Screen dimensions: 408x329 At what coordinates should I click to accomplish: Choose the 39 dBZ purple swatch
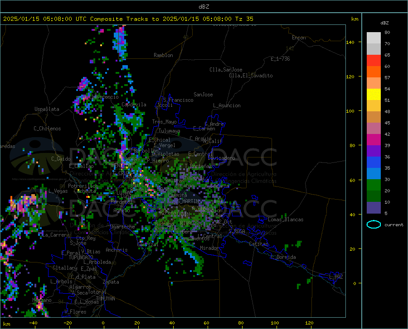pos(374,151)
